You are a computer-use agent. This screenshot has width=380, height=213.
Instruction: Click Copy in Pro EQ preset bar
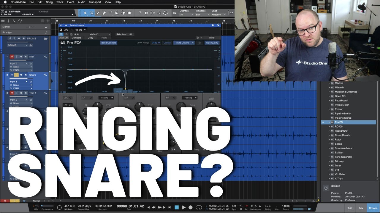click(x=90, y=38)
